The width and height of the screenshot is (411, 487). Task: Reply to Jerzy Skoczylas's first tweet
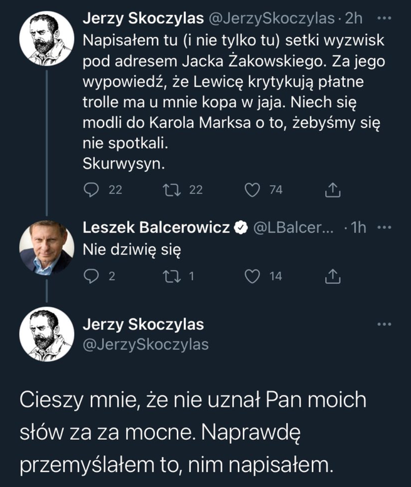92,190
